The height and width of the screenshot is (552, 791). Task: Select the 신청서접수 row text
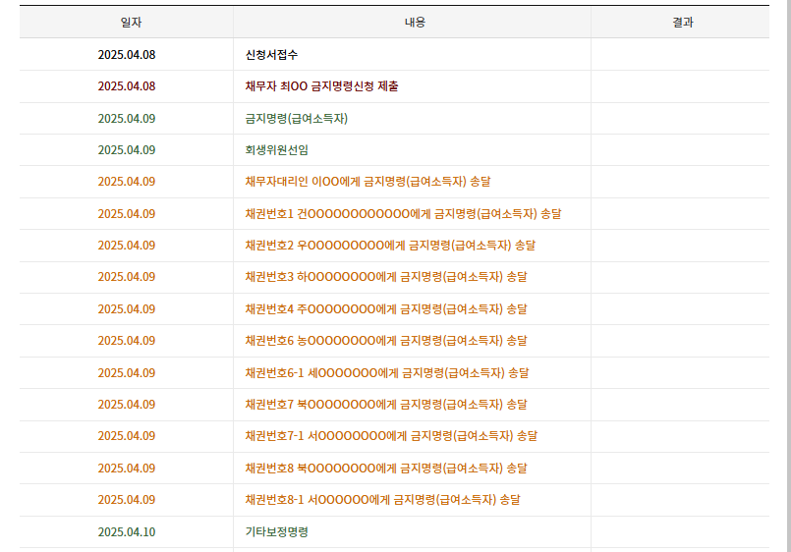click(271, 54)
